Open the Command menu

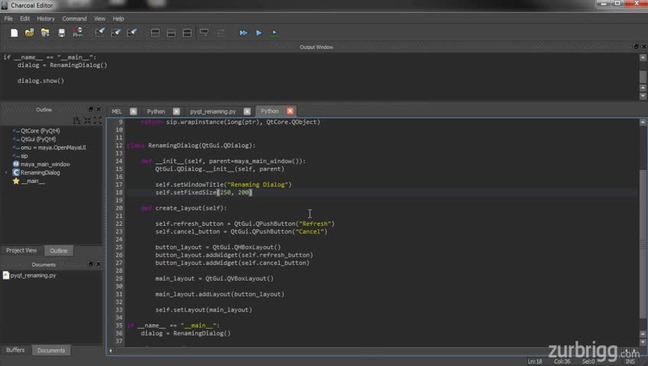pyautogui.click(x=74, y=18)
